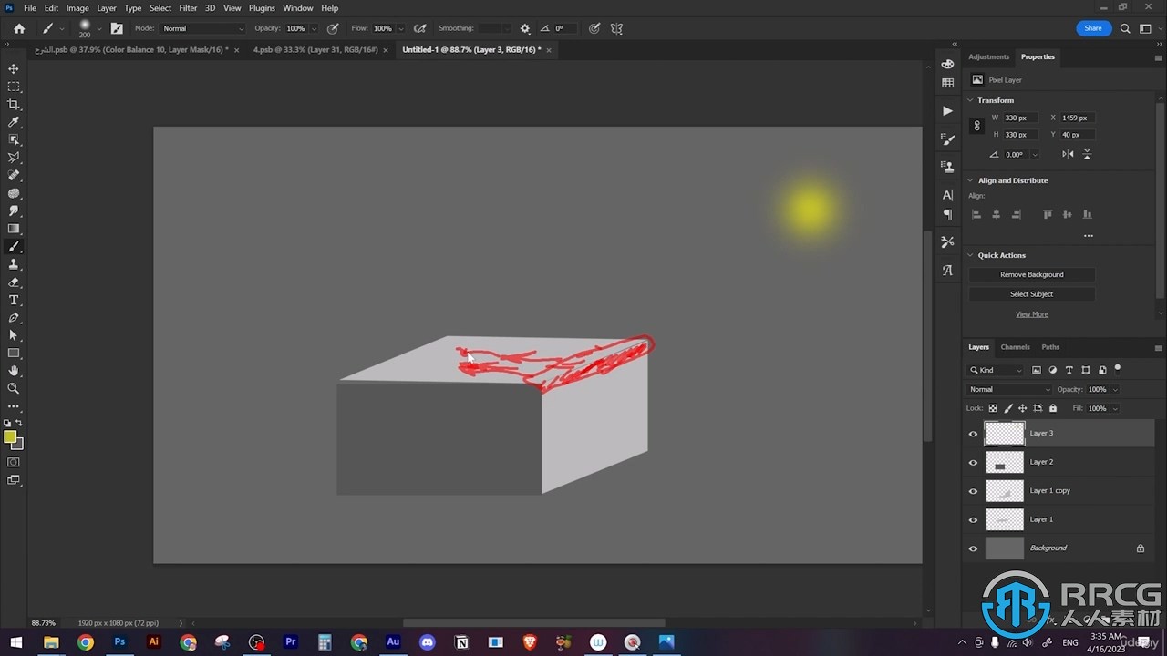Select the Gradient tool

tap(14, 229)
